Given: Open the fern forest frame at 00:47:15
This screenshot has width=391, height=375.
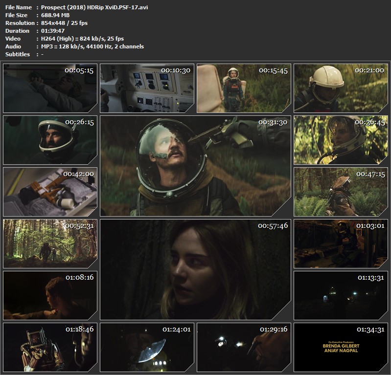Looking at the screenshot, I should tap(341, 192).
